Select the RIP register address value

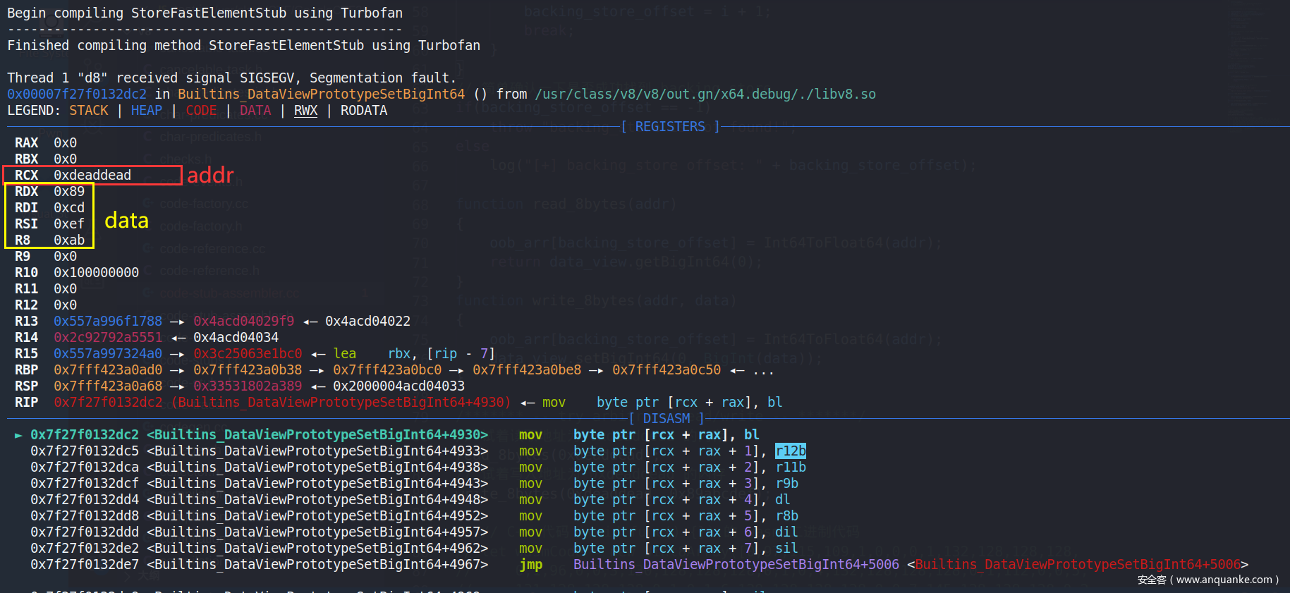click(108, 403)
